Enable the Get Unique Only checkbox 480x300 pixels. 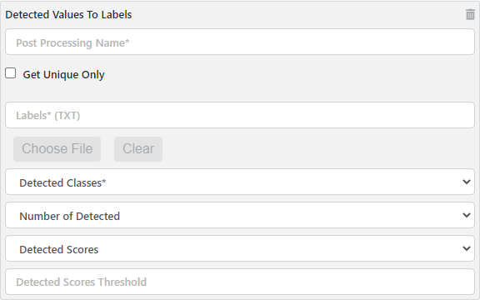(10, 73)
